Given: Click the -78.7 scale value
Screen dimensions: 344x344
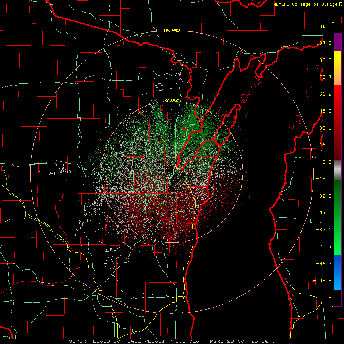Looking at the screenshot, I should tap(324, 247).
